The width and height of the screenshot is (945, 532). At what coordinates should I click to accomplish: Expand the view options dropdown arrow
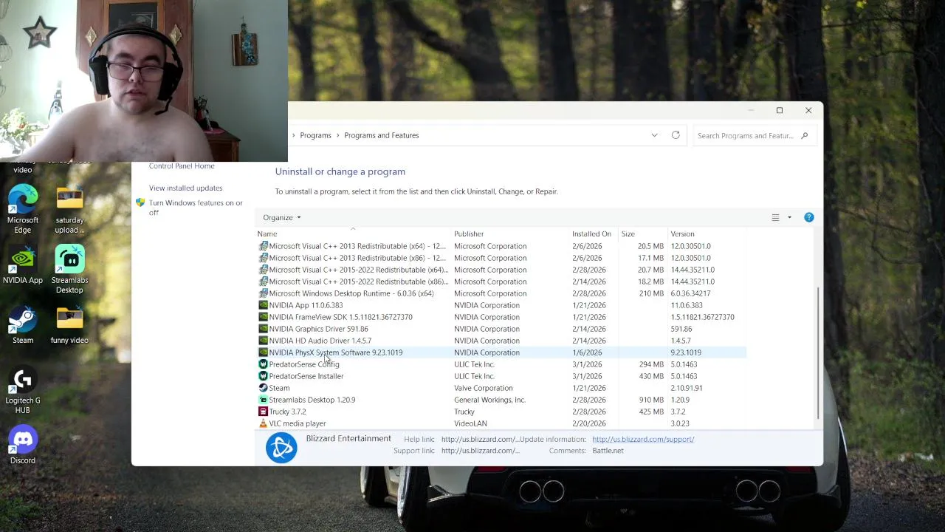coord(789,217)
